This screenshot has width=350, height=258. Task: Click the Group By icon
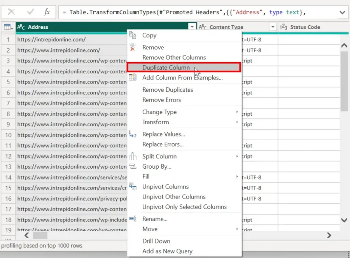(133, 166)
